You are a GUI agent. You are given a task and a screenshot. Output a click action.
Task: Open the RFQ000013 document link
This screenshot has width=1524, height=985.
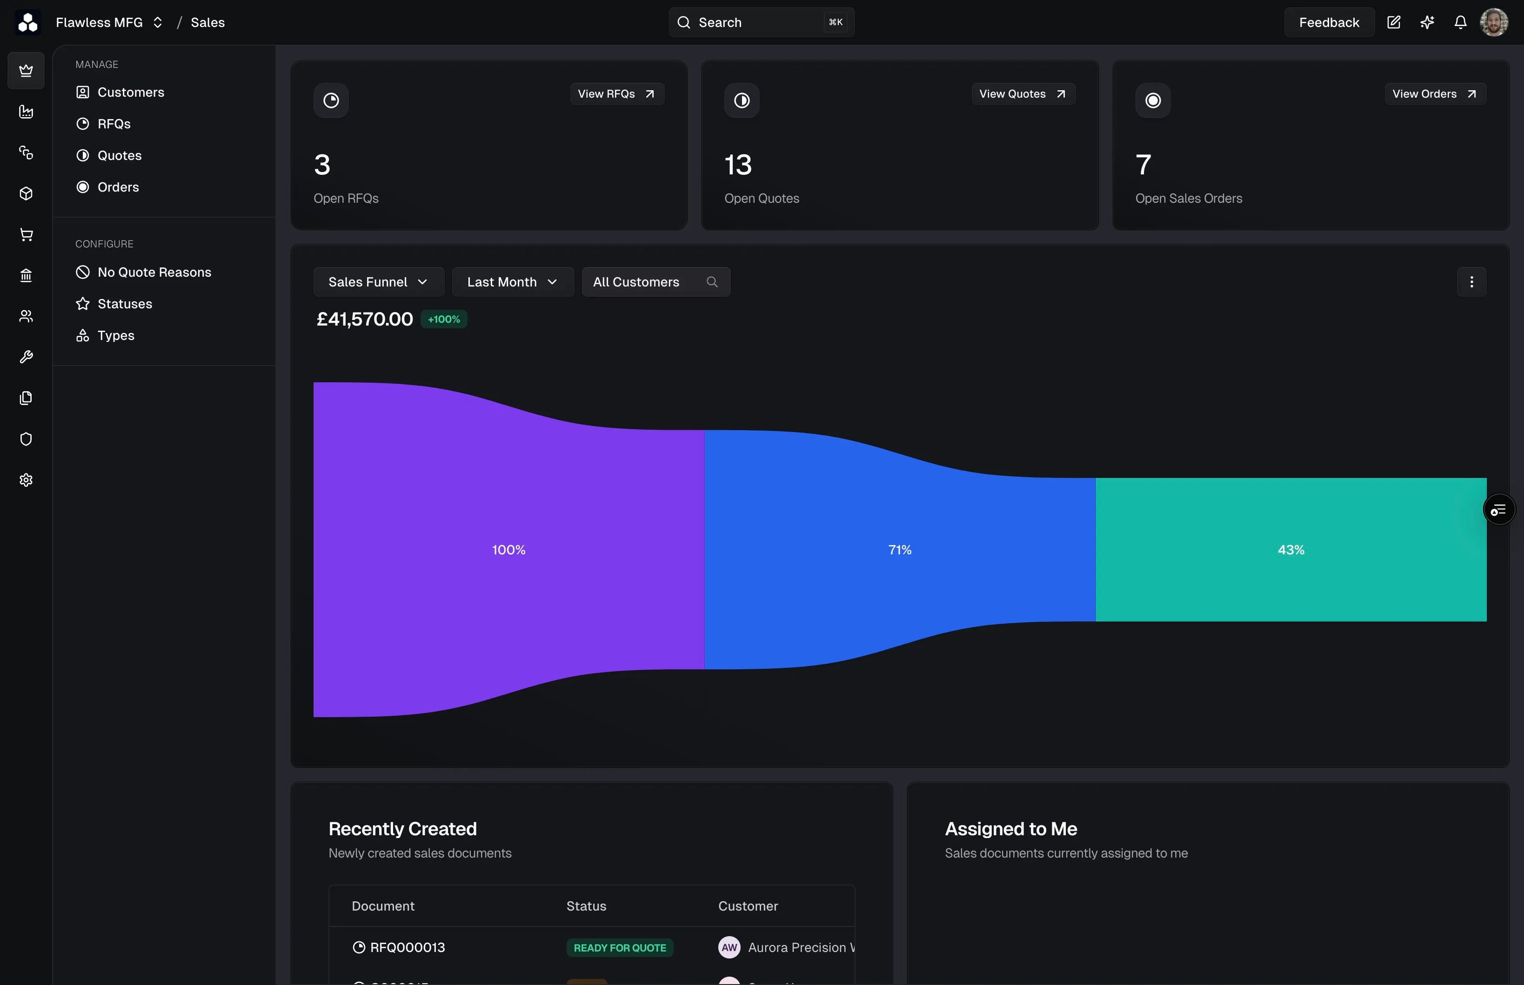407,947
